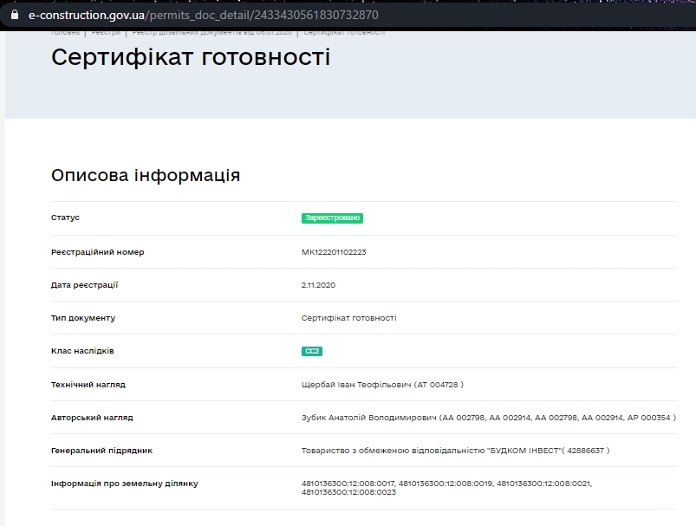The width and height of the screenshot is (696, 526).
Task: Click the 'БУДКОМ ІНВЕСТ' general contractor value
Action: coord(455,451)
